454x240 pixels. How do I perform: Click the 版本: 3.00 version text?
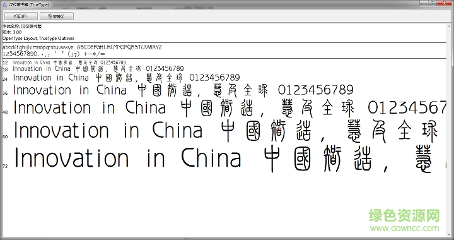12,32
